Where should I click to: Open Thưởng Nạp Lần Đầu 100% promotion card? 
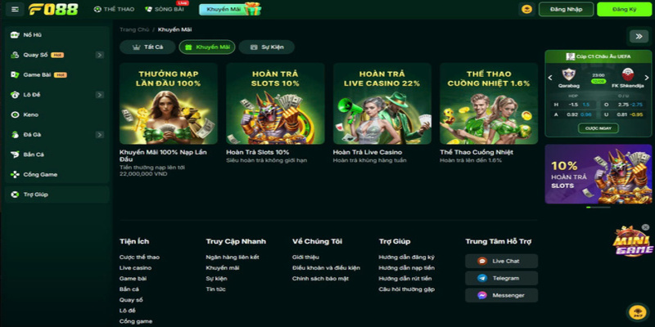tap(169, 104)
